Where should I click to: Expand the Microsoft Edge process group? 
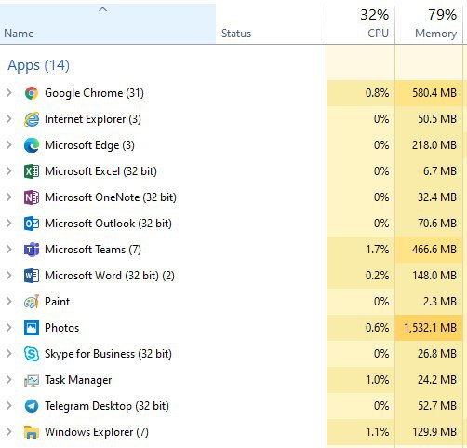[x=9, y=145]
